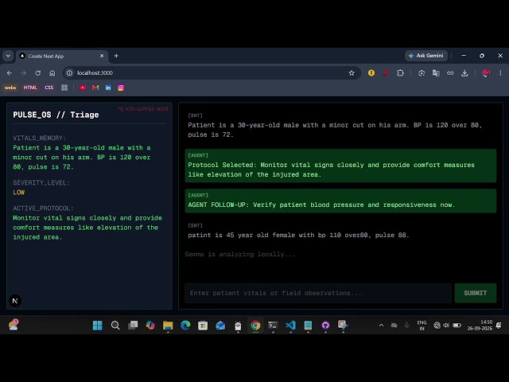The image size is (509, 382).
Task: Open the Translate page icon
Action: 436,73
